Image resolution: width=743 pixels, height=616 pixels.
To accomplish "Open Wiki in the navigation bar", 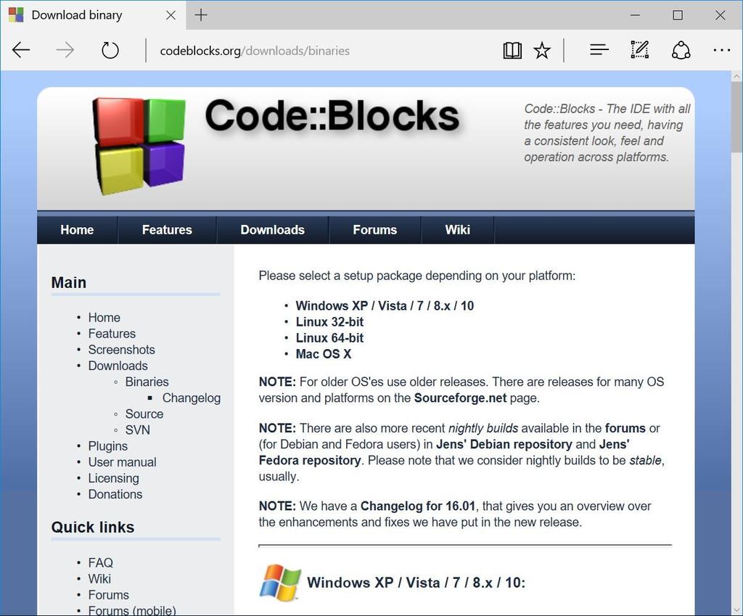I will click(x=457, y=230).
